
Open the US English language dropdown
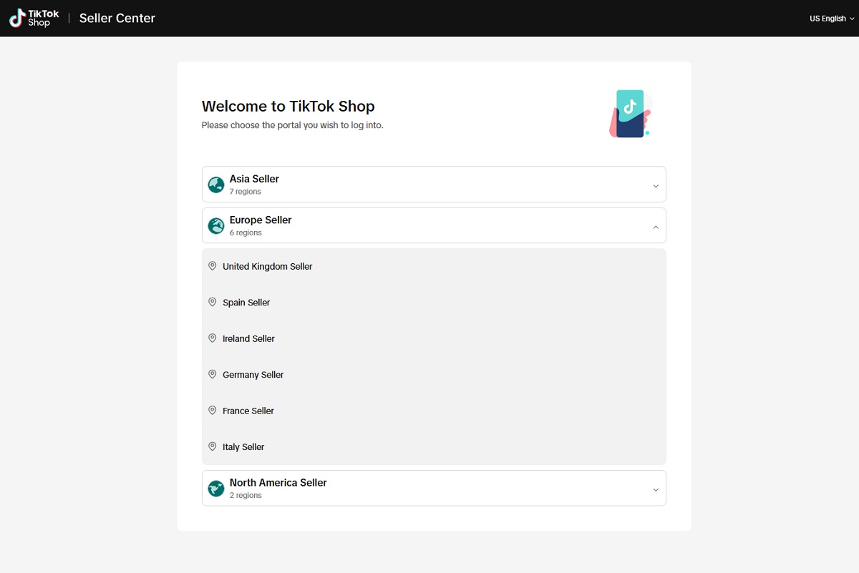pos(832,19)
